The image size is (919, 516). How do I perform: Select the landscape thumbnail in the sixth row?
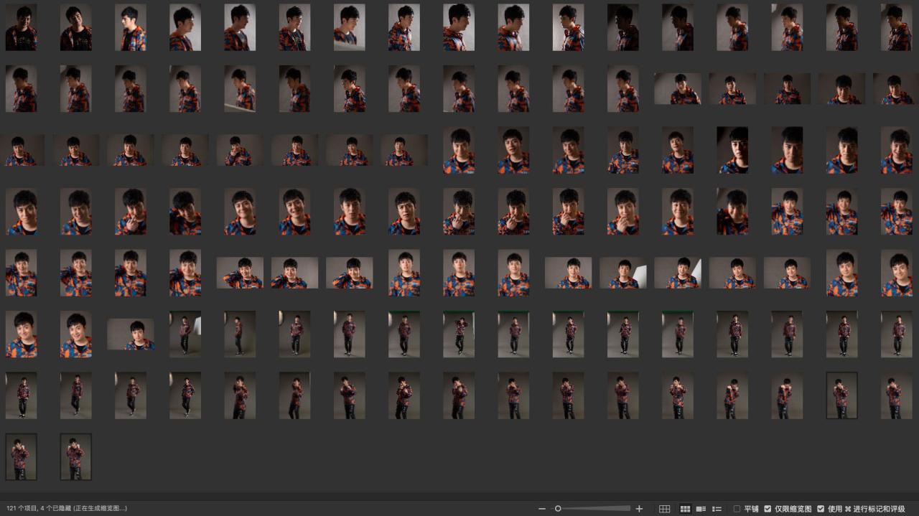click(131, 334)
